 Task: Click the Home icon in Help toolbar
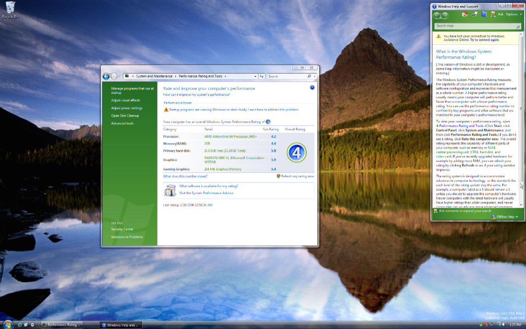[x=464, y=15]
